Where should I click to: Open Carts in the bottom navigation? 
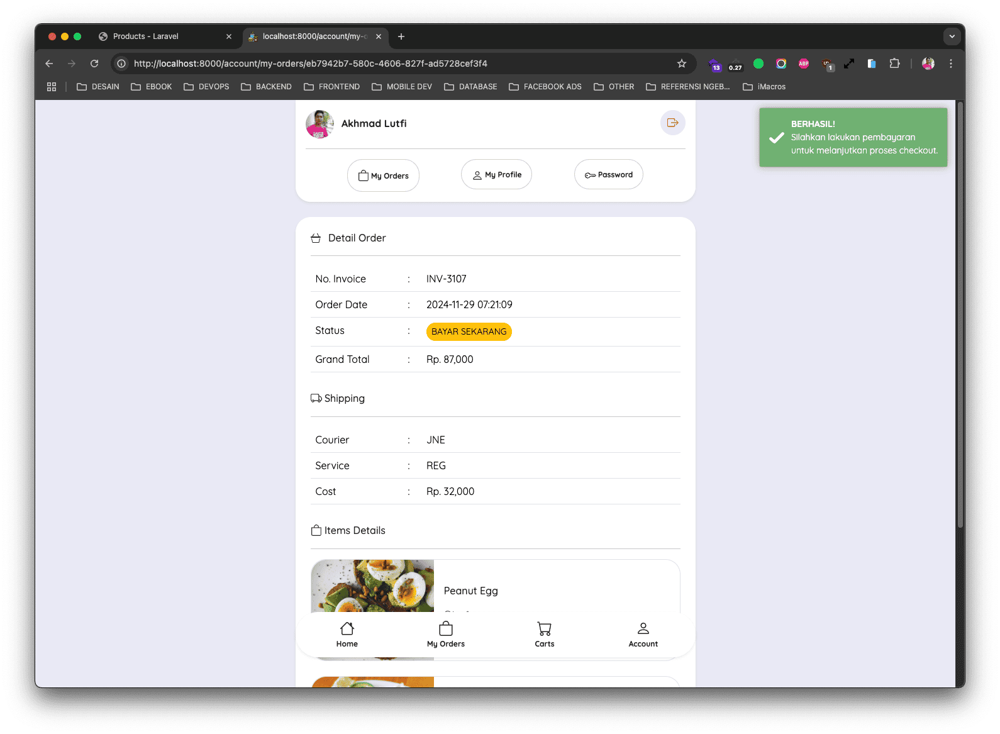544,635
